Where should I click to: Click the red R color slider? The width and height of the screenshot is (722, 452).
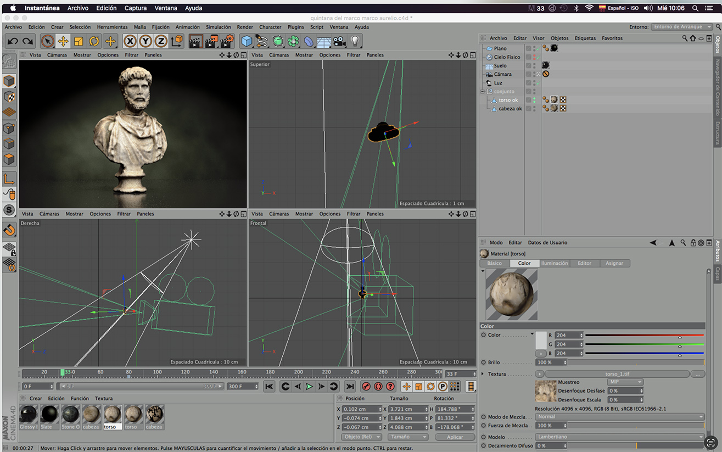pos(643,335)
